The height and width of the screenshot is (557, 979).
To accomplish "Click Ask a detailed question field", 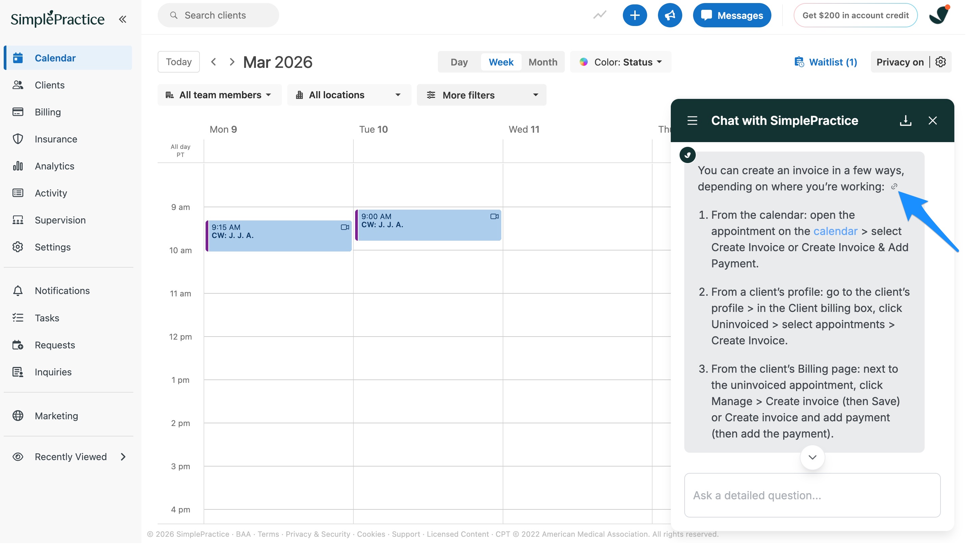I will tap(812, 495).
